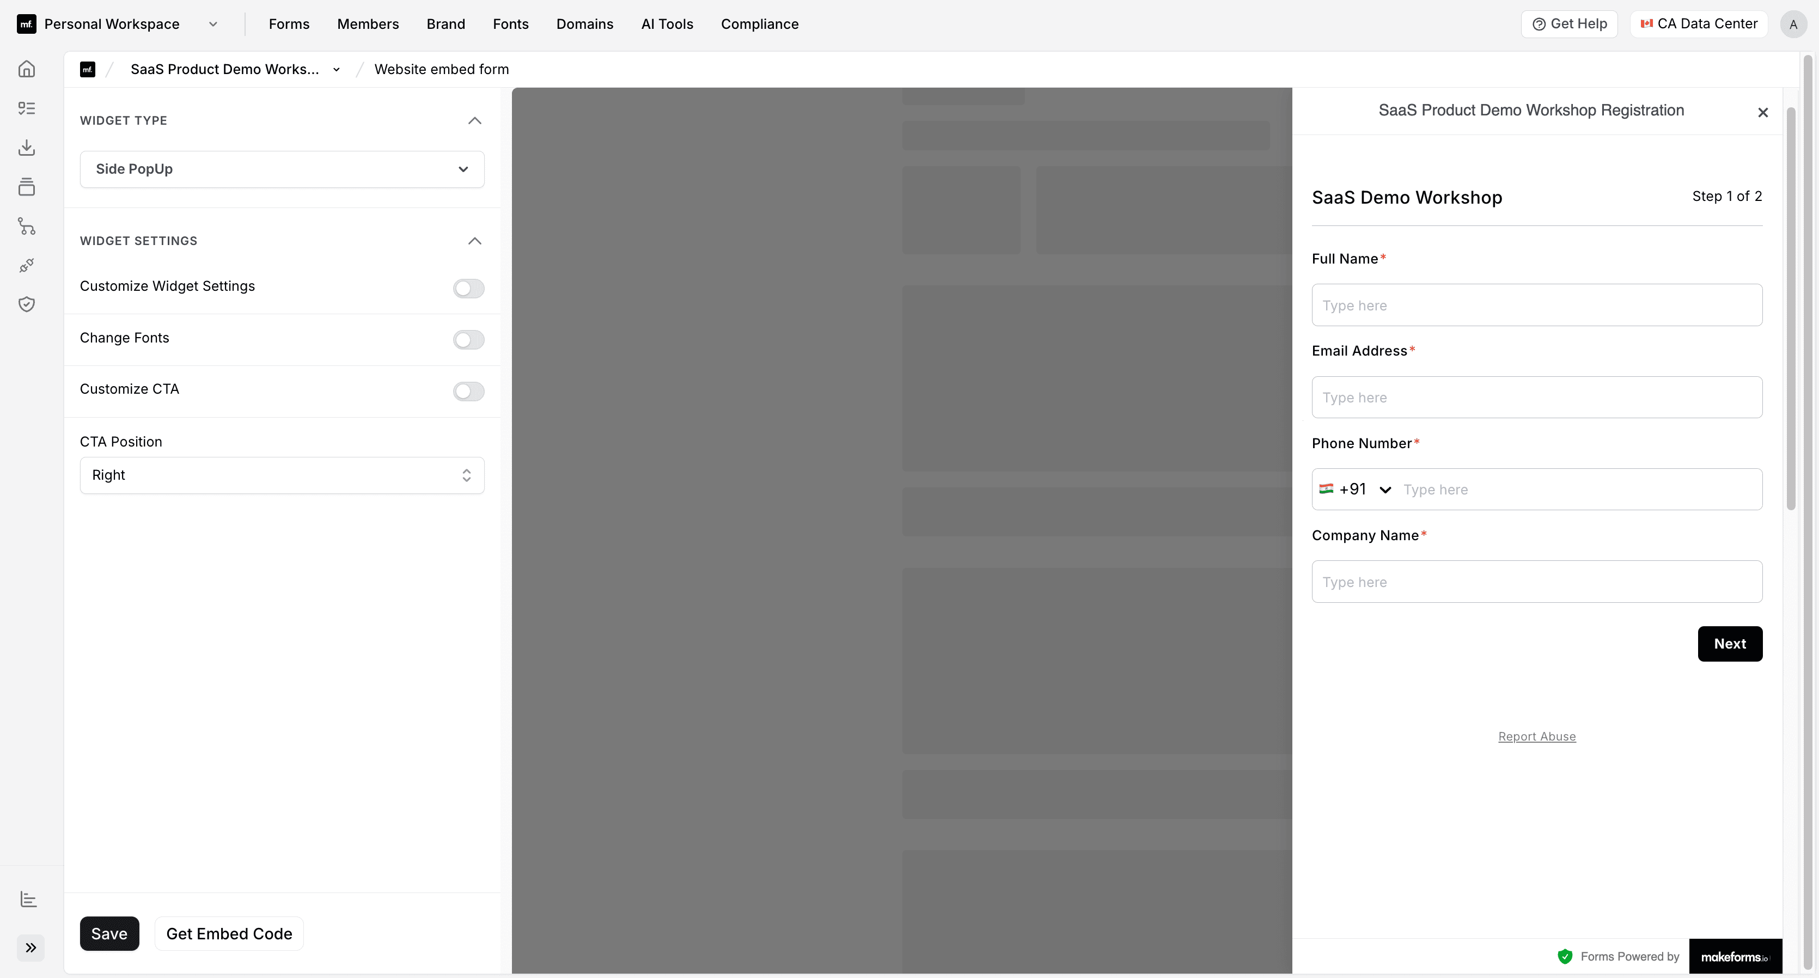
Task: Open the archive icon in sidebar
Action: [x=26, y=186]
